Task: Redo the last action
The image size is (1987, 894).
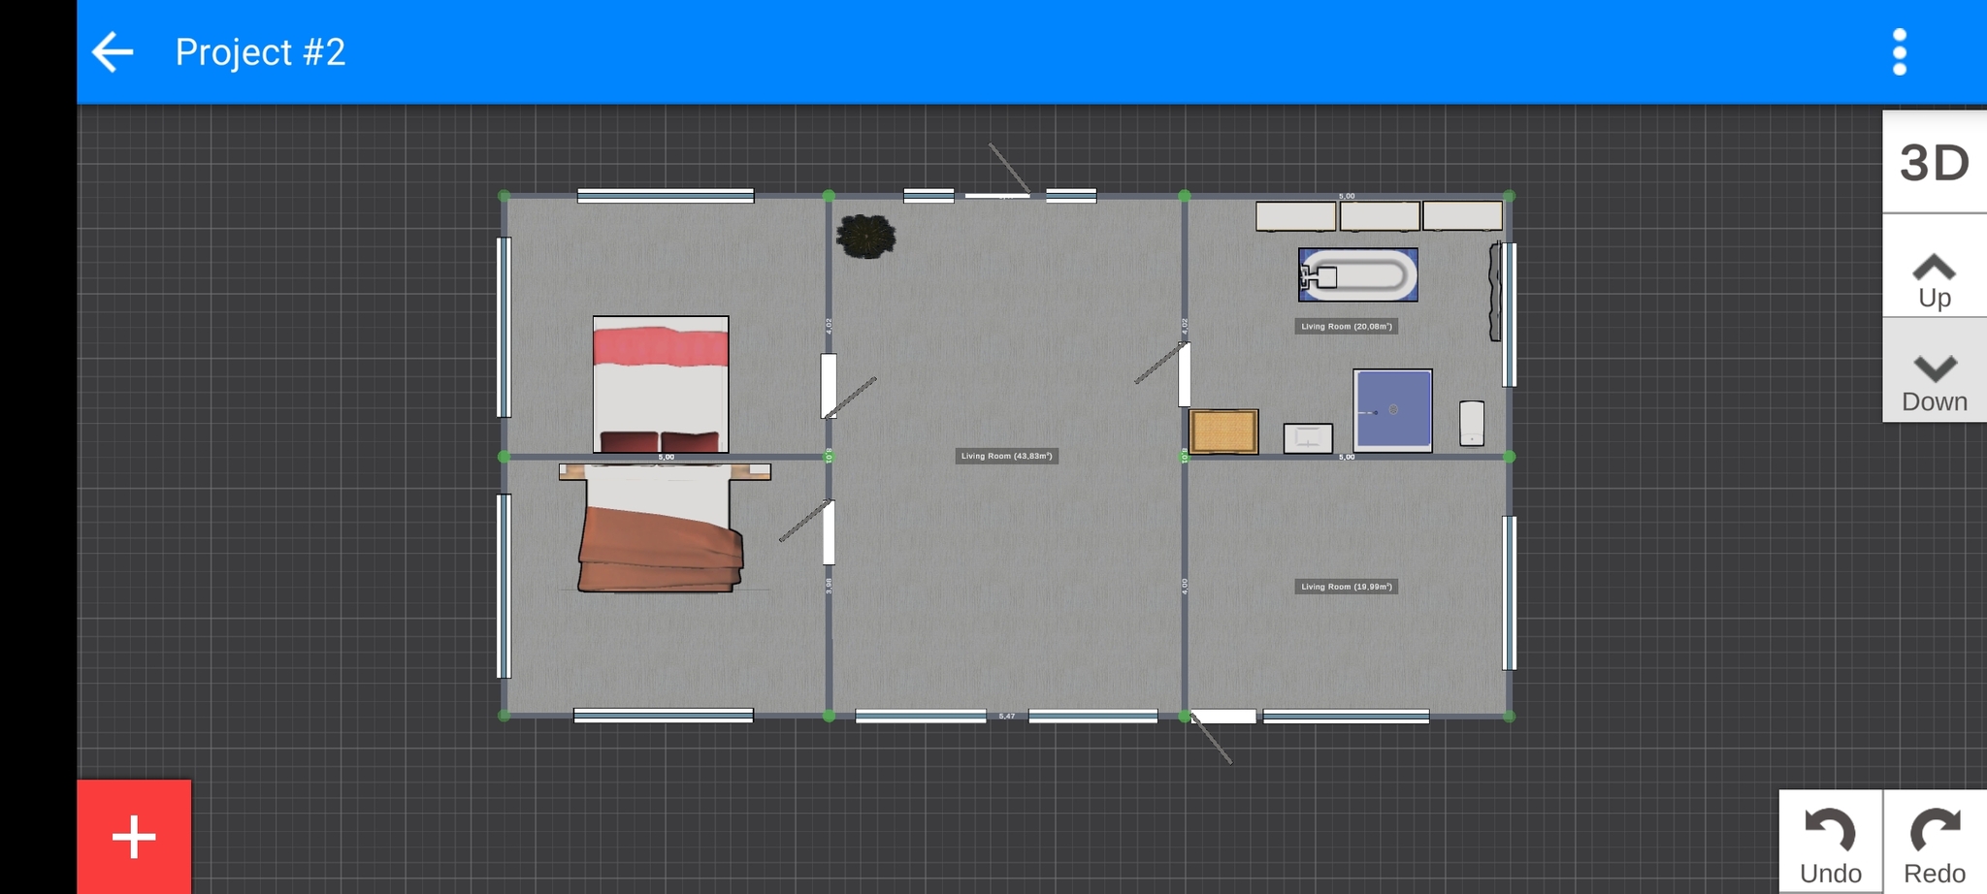Action: click(1934, 845)
